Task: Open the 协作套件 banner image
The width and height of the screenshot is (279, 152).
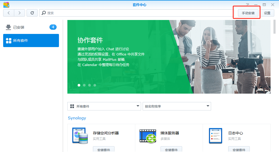Action: (169, 57)
